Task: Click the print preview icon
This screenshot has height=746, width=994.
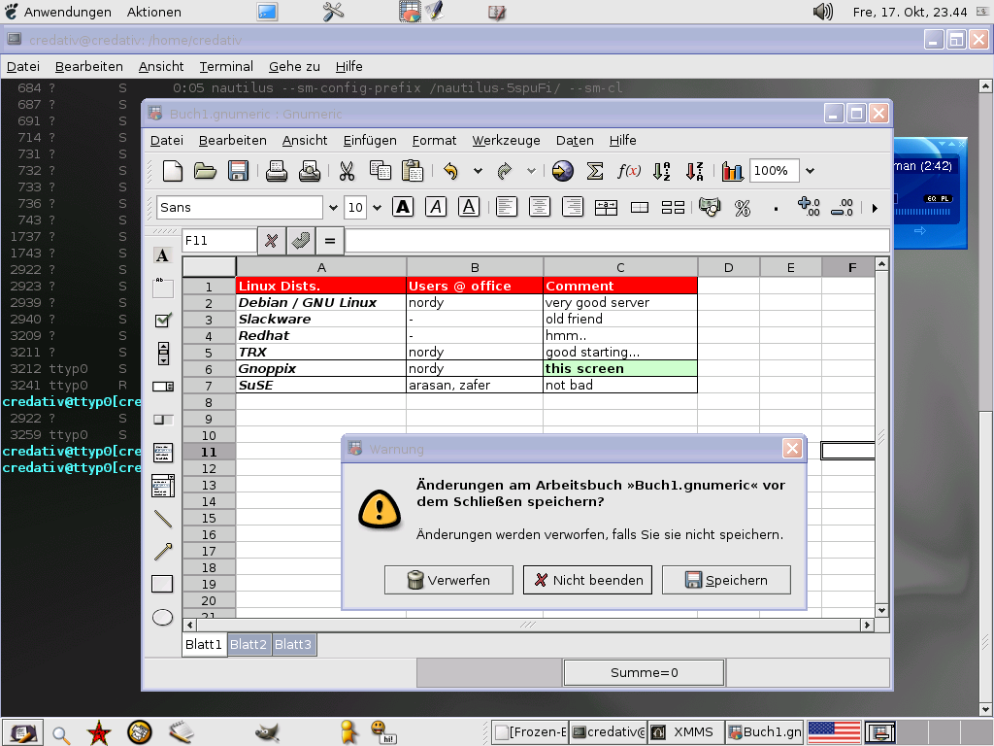Action: pyautogui.click(x=310, y=171)
